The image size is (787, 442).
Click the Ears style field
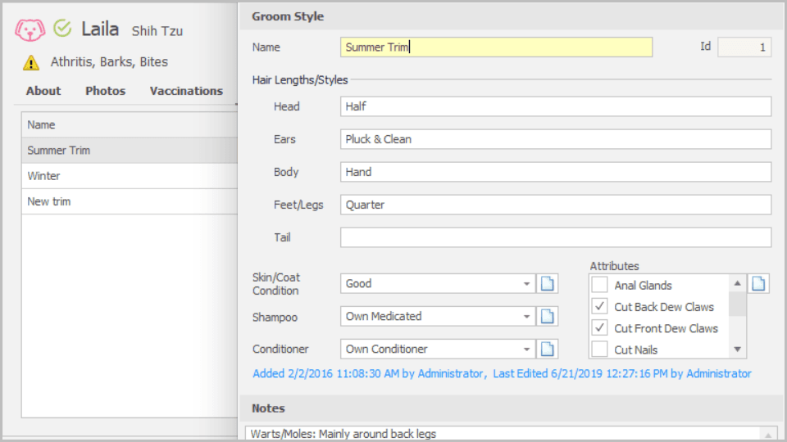(556, 139)
